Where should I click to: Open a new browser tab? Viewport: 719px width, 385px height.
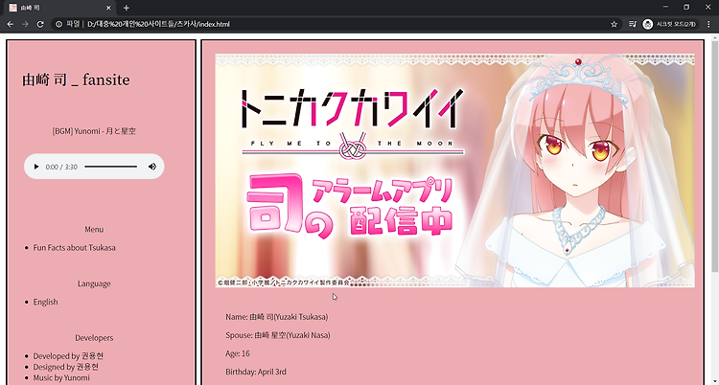coord(127,8)
